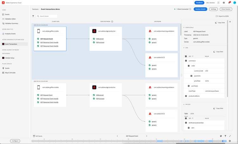Click the timeline filter funnel icon
Screen dimensions: 238x144
tap(225, 136)
